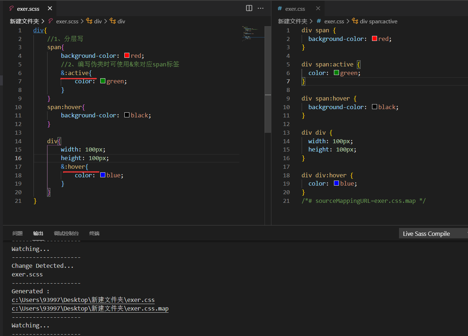Click the blue color swatch in exer.css
This screenshot has height=336, width=468.
[336, 183]
